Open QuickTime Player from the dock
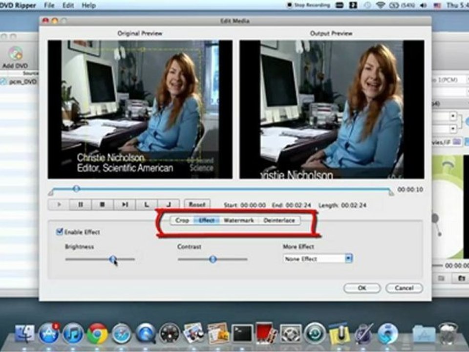469x352 pixels. (146, 333)
